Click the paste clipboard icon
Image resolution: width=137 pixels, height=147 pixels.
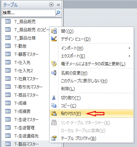pos(54,113)
